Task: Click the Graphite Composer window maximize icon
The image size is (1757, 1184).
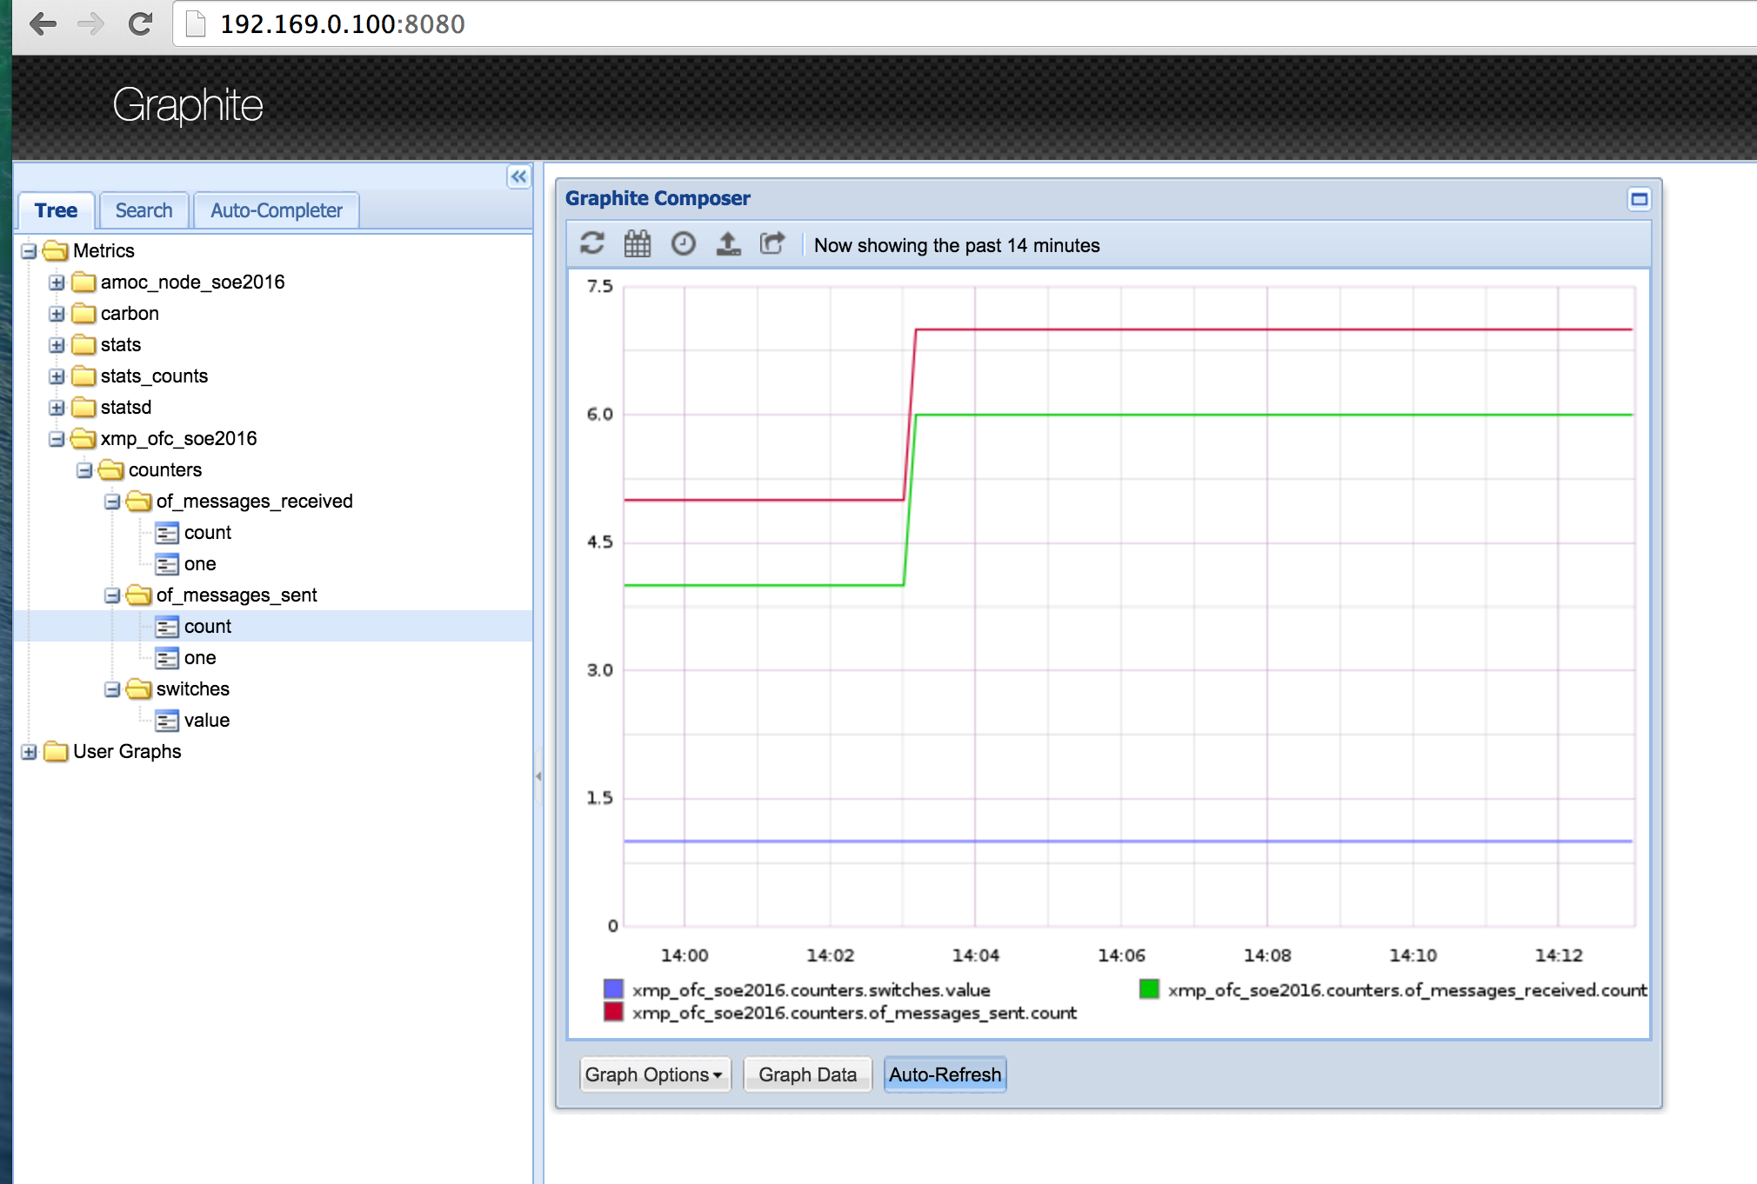Action: point(1639,199)
